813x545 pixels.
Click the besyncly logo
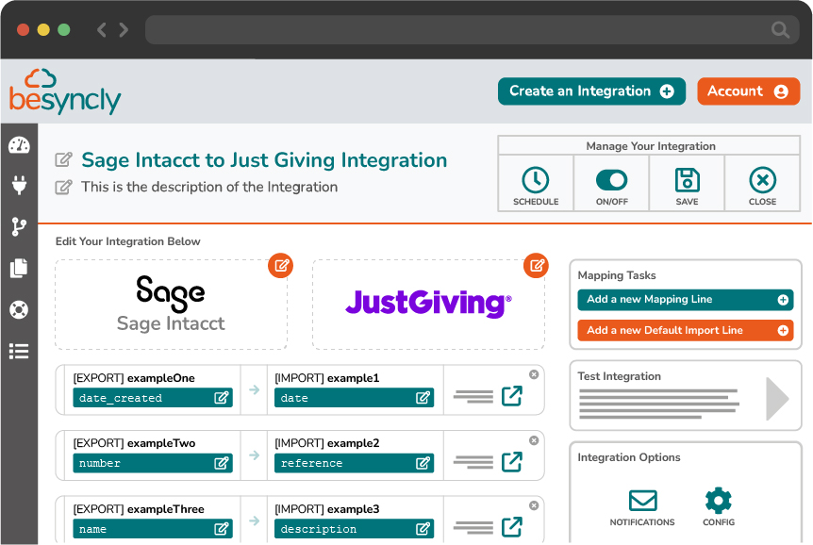pyautogui.click(x=65, y=91)
